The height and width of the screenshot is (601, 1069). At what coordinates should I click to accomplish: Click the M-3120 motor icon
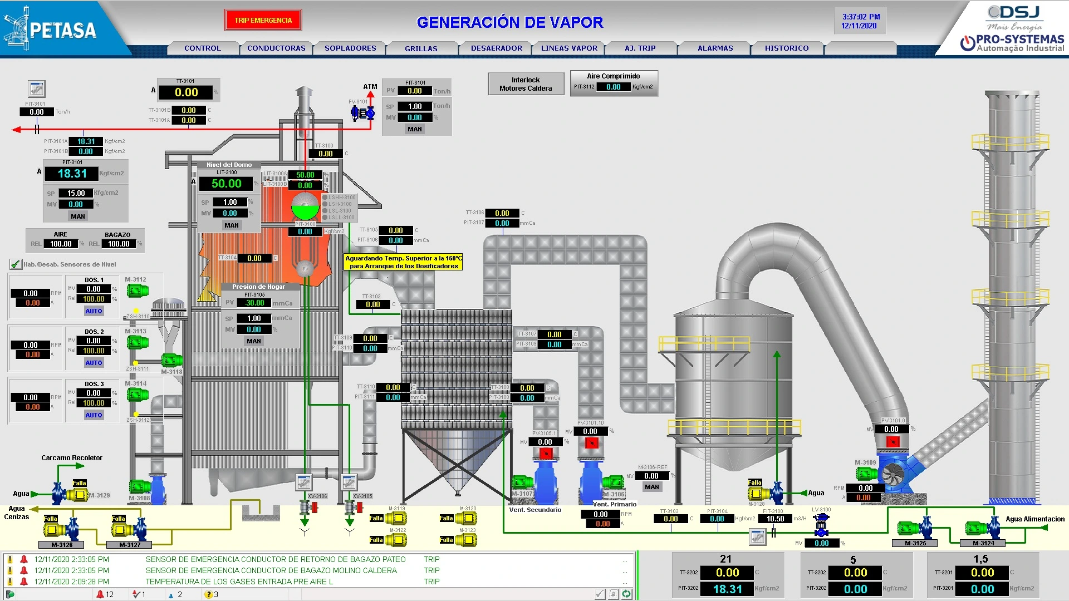(467, 519)
